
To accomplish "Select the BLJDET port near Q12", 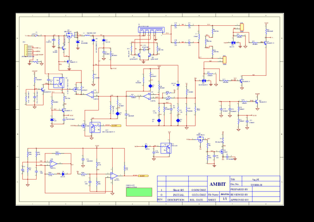I will tap(116, 126).
